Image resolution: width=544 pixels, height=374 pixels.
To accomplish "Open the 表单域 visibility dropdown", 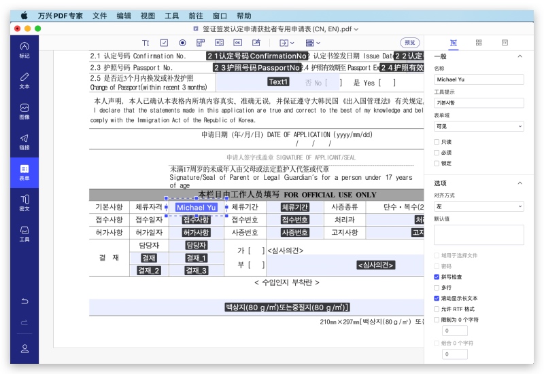I will coord(479,126).
